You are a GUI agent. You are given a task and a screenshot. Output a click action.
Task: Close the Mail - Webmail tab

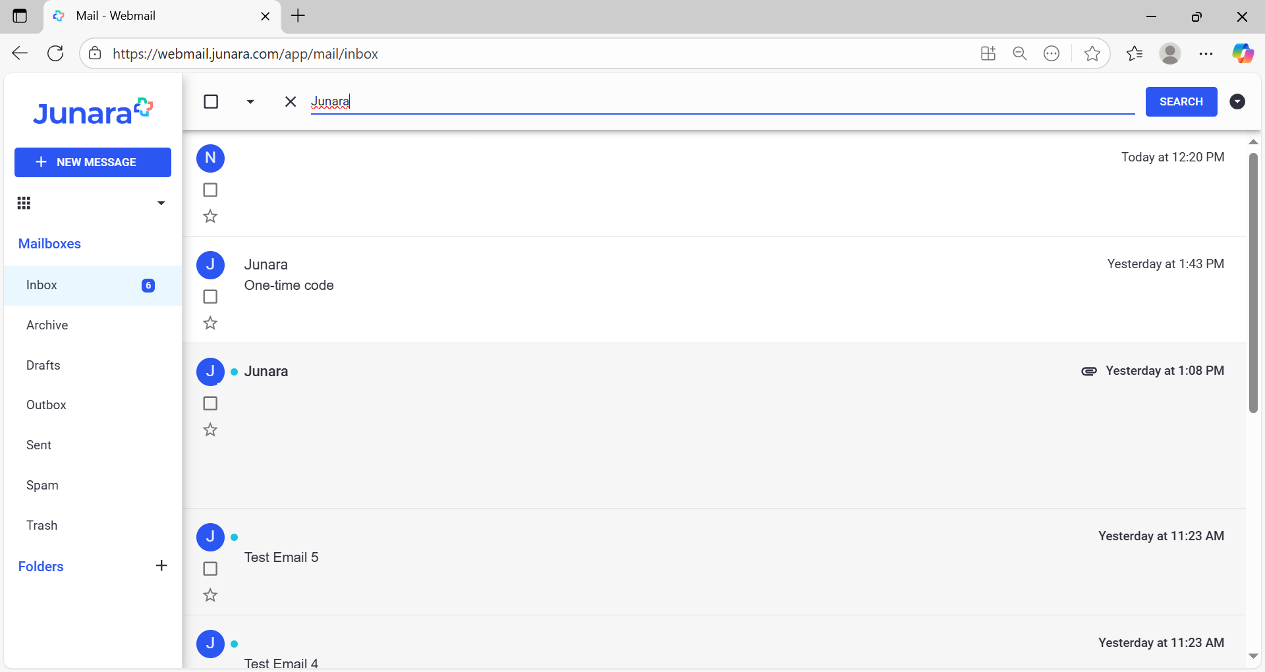pyautogui.click(x=266, y=16)
